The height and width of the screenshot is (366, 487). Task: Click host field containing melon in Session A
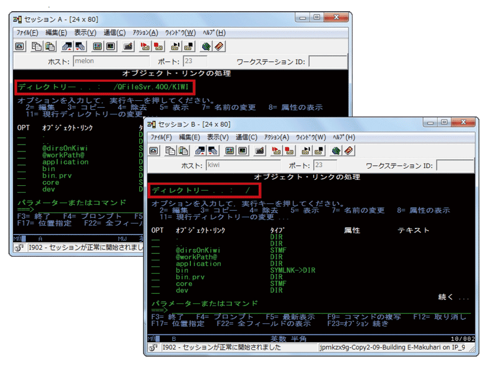pyautogui.click(x=111, y=61)
